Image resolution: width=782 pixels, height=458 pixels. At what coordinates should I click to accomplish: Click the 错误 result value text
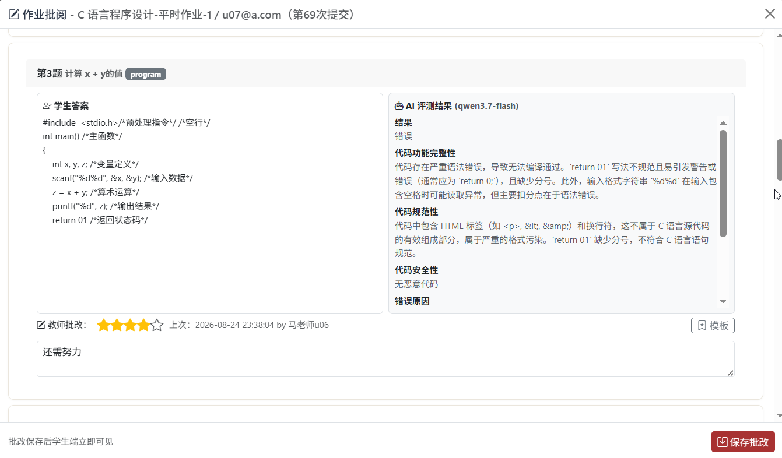coord(404,136)
